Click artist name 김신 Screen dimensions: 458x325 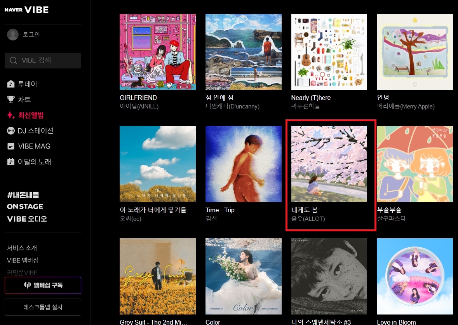[x=211, y=218]
